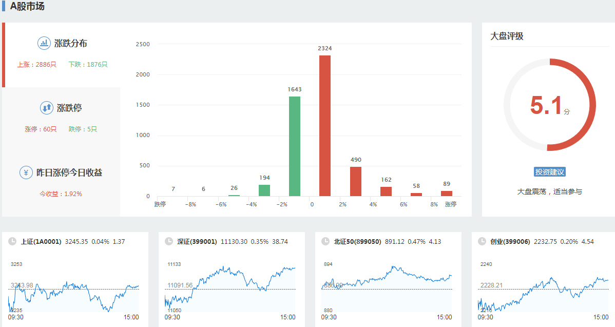Viewport: 615px width, 327px height.
Task: Click the tallest red bar labeled 2324
Action: point(325,126)
